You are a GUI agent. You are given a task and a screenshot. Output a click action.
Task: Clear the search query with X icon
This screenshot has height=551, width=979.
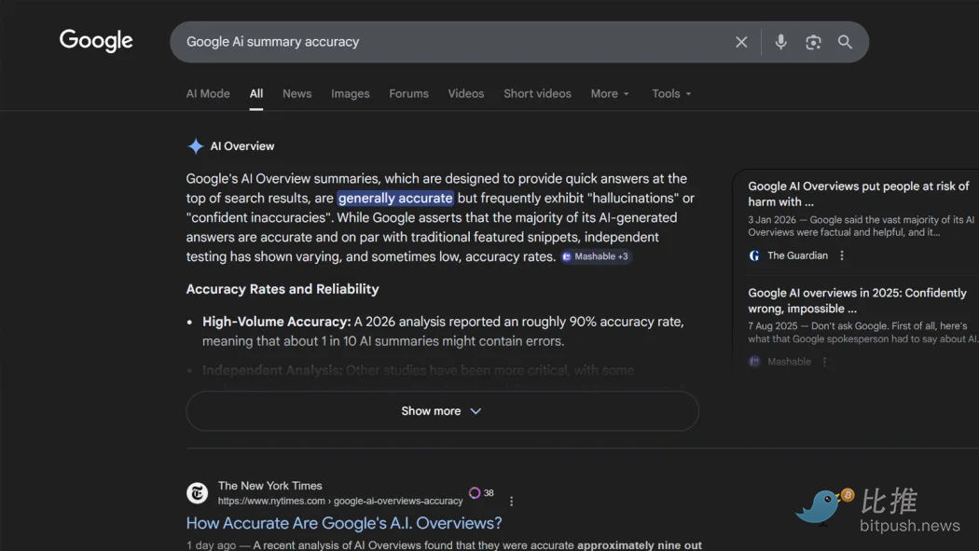click(741, 42)
